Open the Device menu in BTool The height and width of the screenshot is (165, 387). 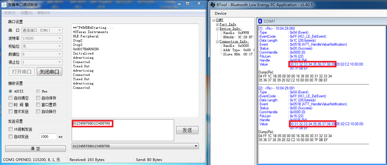click(x=221, y=13)
